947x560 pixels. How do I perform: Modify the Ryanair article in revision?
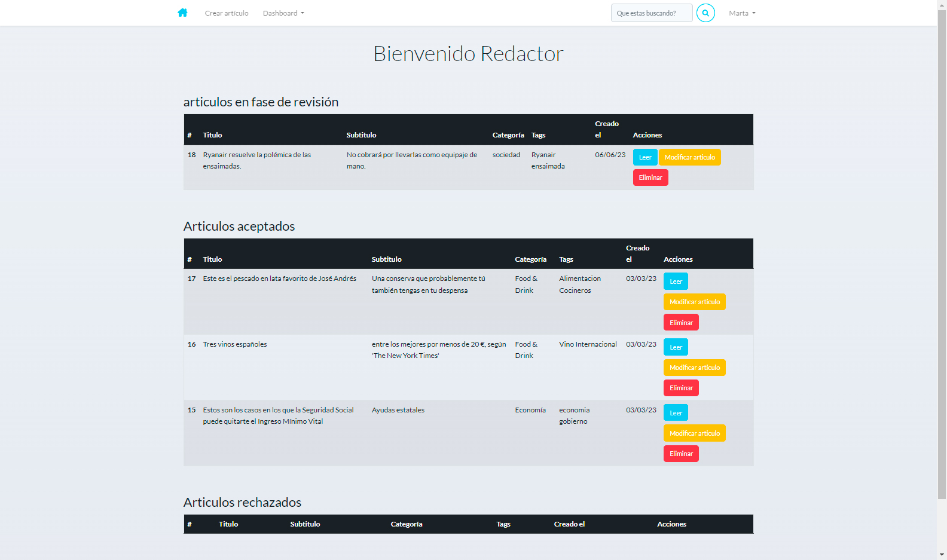[x=689, y=157]
